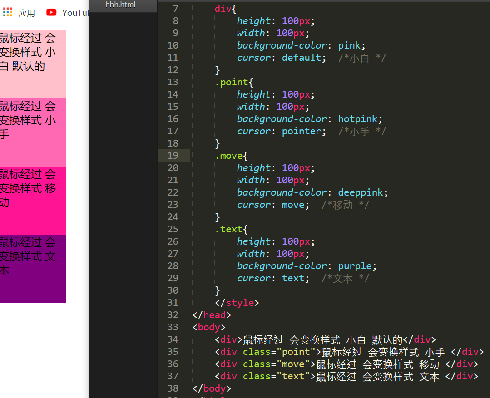490x398 pixels.
Task: Click the text '默认的' on line 34
Action: (x=387, y=340)
